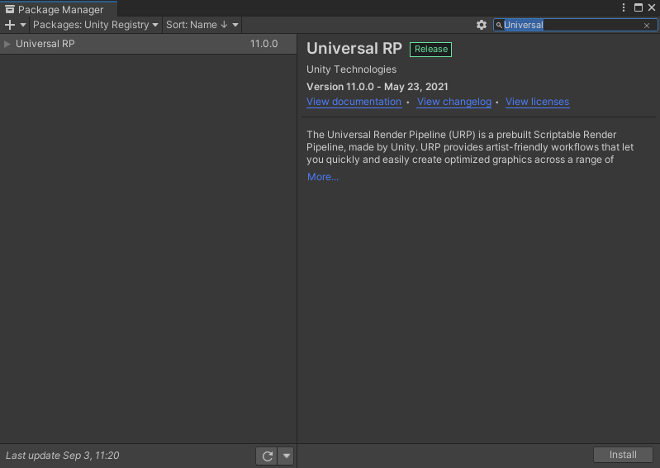Open the Packages: Unity Registry dropdown

(96, 25)
